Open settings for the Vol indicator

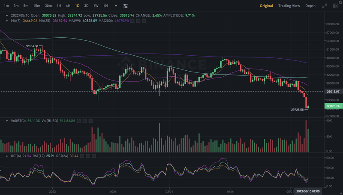[85, 121]
